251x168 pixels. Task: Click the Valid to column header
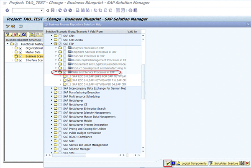coord(133,31)
